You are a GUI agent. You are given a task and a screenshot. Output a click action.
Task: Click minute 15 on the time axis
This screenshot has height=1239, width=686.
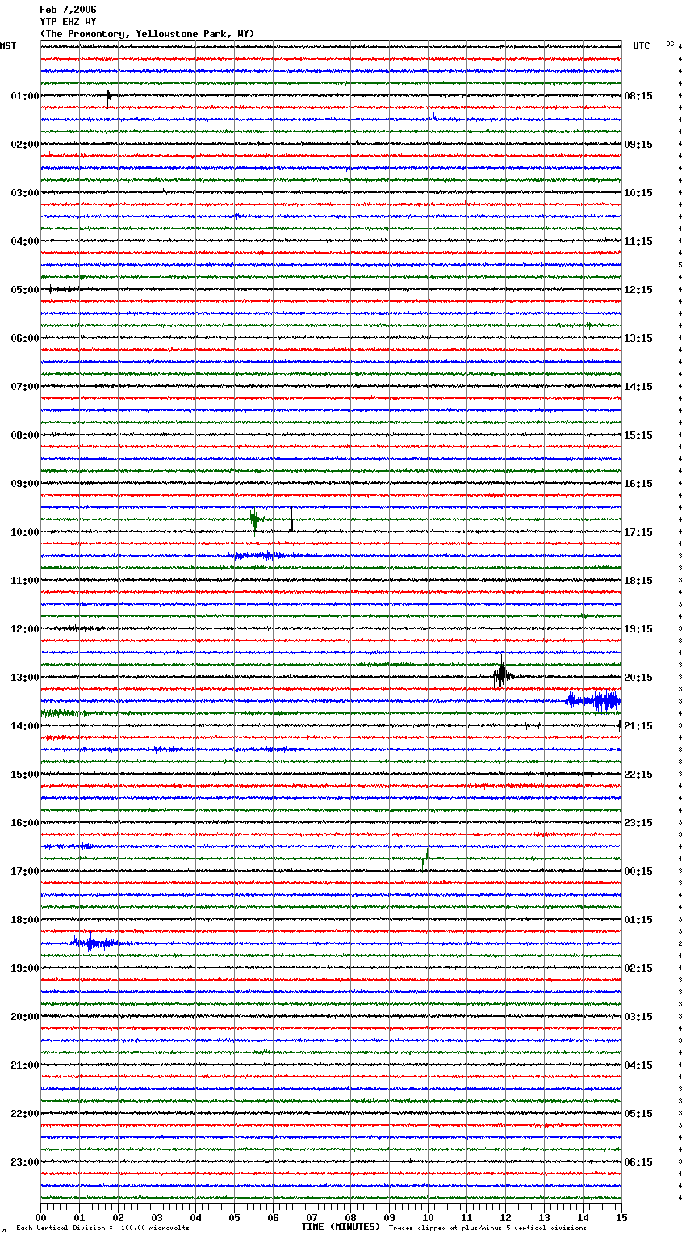pyautogui.click(x=621, y=1217)
